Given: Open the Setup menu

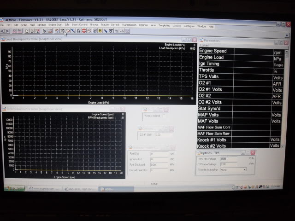Looking at the screenshot, I should 24,25.
